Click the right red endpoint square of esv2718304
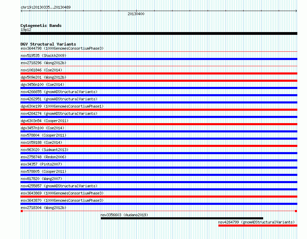 (296, 211)
